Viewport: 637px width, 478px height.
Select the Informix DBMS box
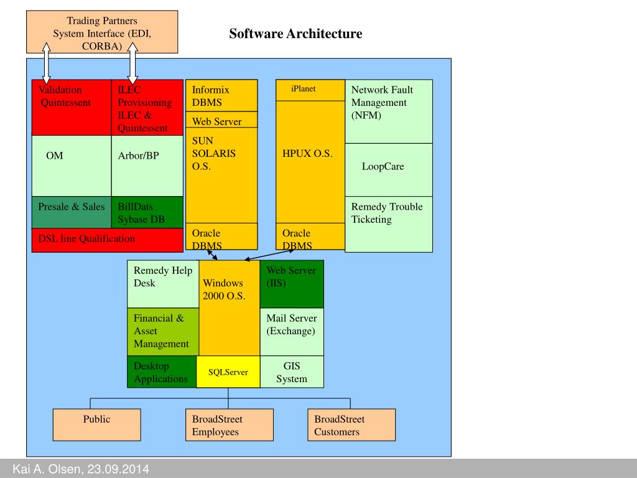[221, 95]
